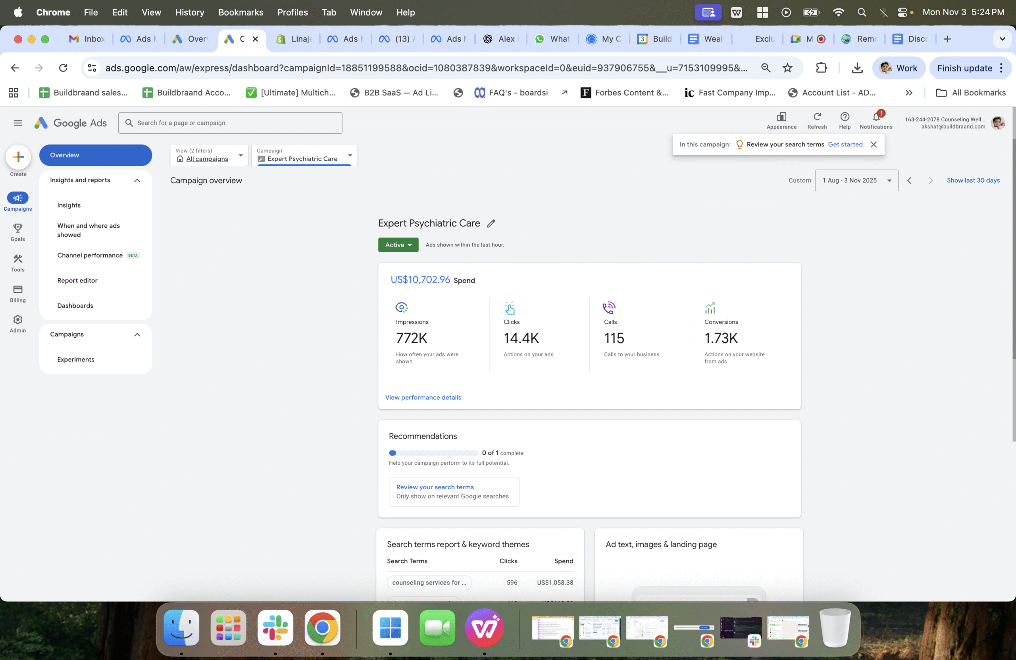Open Channel performance report
The image size is (1016, 660).
[x=90, y=255]
